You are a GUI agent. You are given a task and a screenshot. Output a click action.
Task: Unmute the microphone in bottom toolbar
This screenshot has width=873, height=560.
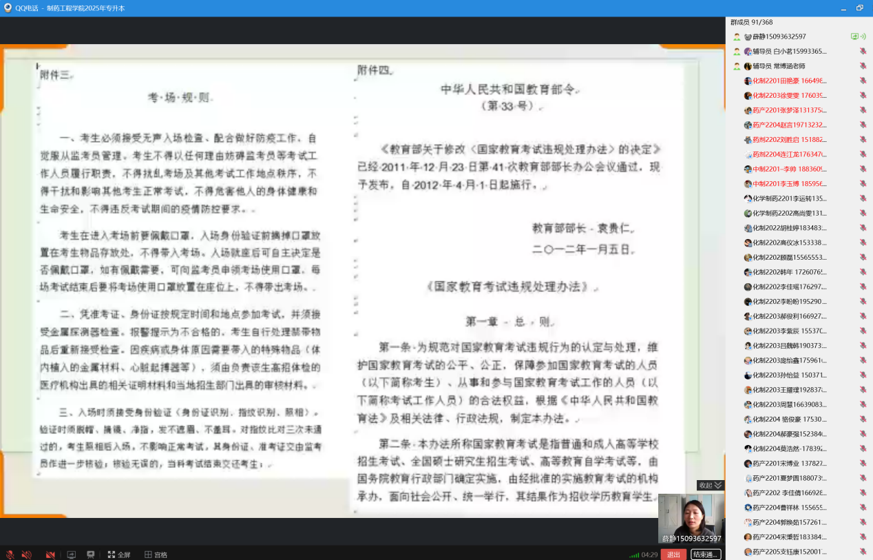pos(10,554)
